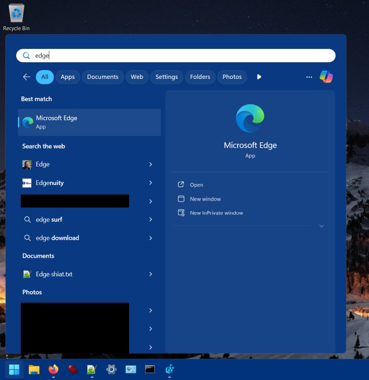Open the Settings gear on taskbar
The image size is (369, 380).
click(111, 369)
